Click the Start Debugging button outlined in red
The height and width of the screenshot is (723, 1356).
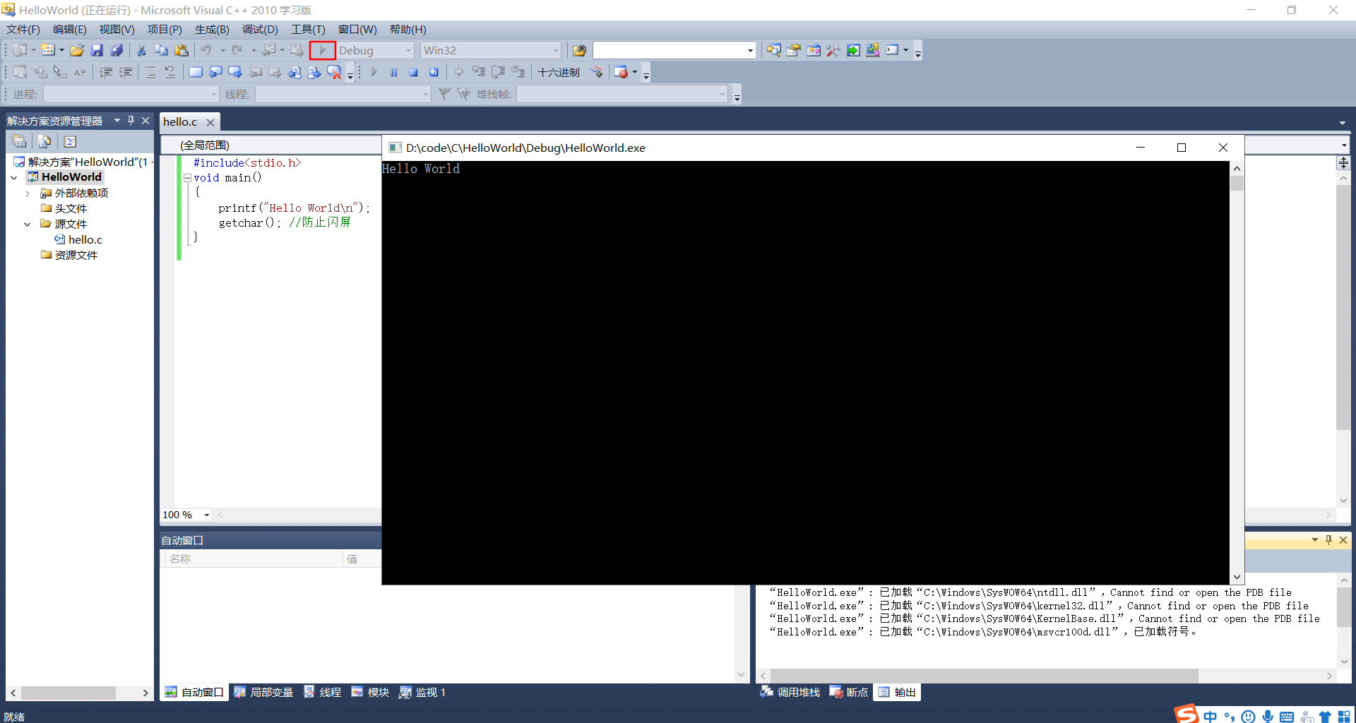coord(322,50)
